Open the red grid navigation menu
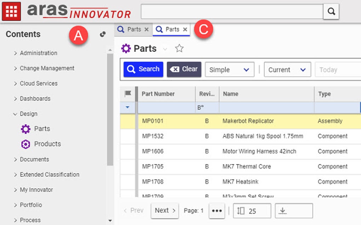The height and width of the screenshot is (225, 361). (x=11, y=11)
